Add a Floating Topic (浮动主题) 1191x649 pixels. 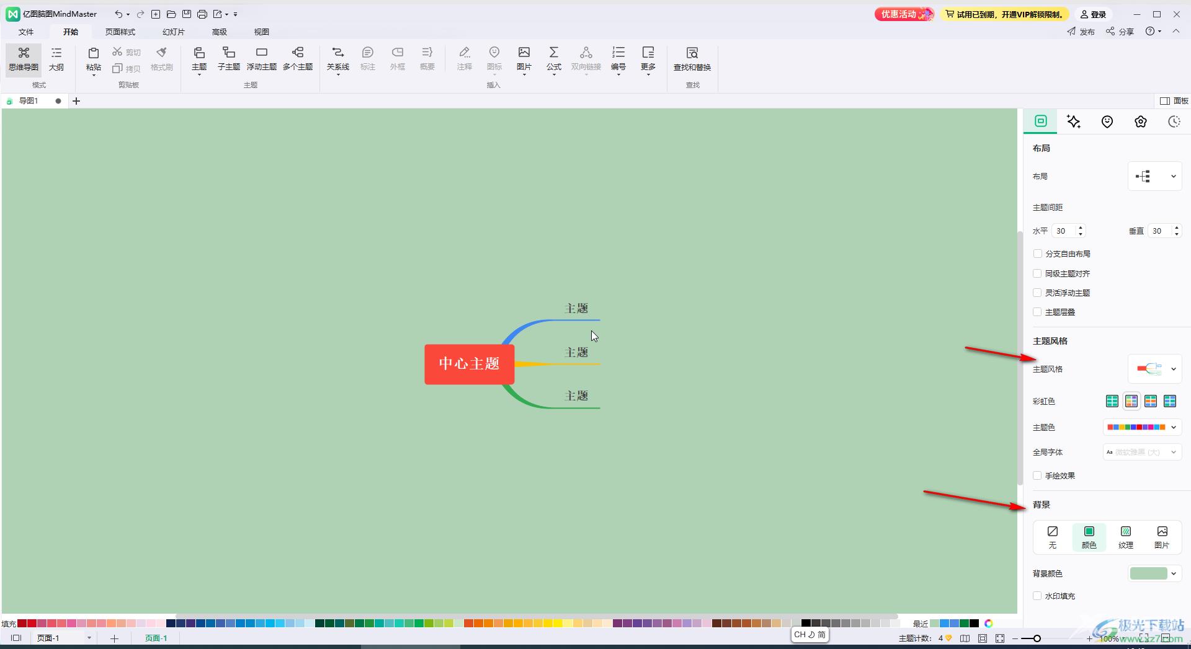pos(262,59)
